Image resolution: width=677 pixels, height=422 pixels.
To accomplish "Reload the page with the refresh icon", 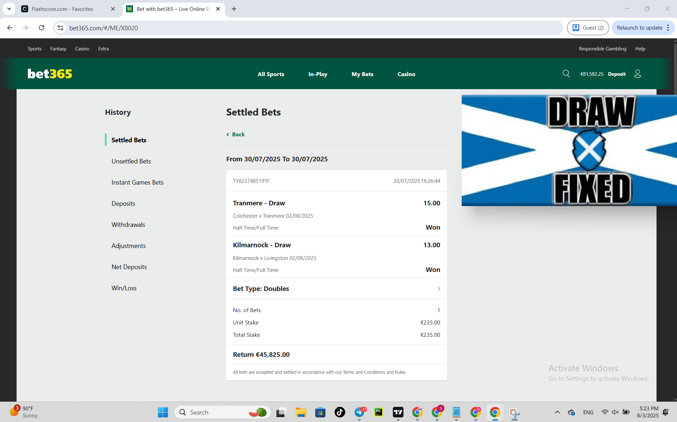I will 42,28.
